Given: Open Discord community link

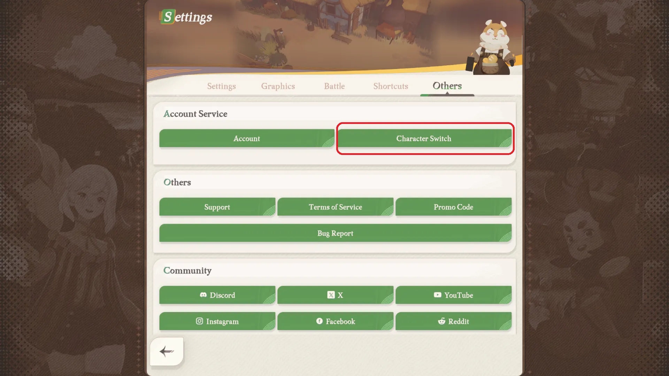Looking at the screenshot, I should coord(217,295).
